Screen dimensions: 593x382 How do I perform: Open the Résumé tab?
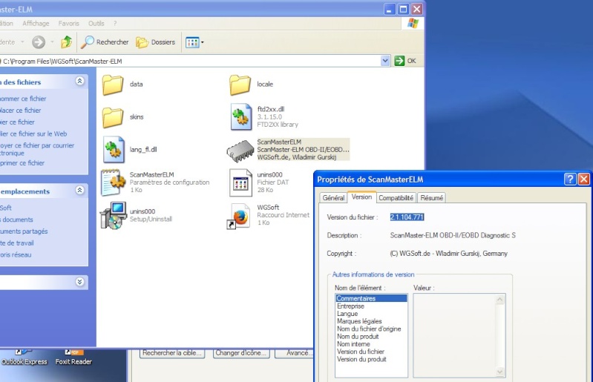[x=431, y=197]
